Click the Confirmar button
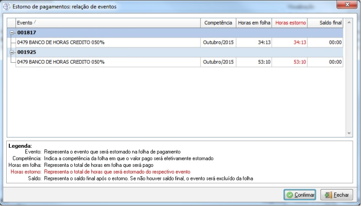The width and height of the screenshot is (361, 206). click(300, 195)
